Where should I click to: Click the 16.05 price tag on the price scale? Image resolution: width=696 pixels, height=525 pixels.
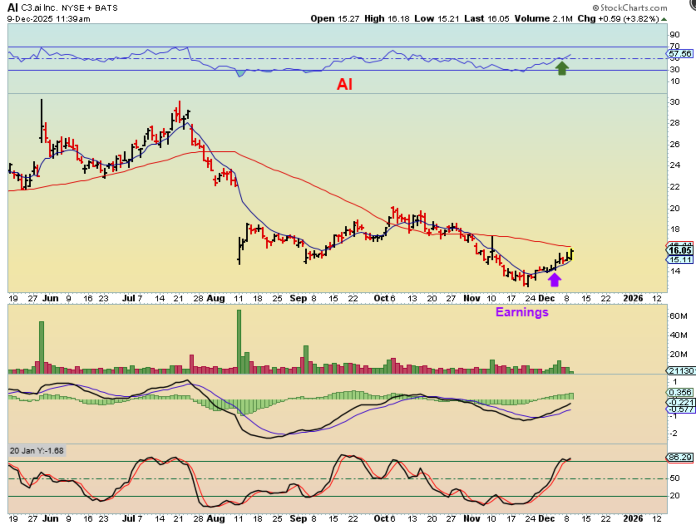coord(680,250)
